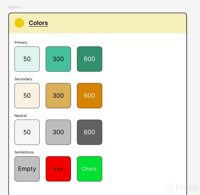The width and height of the screenshot is (200, 195).
Task: Pick the Secondary 600 orange swatch
Action: tap(89, 96)
